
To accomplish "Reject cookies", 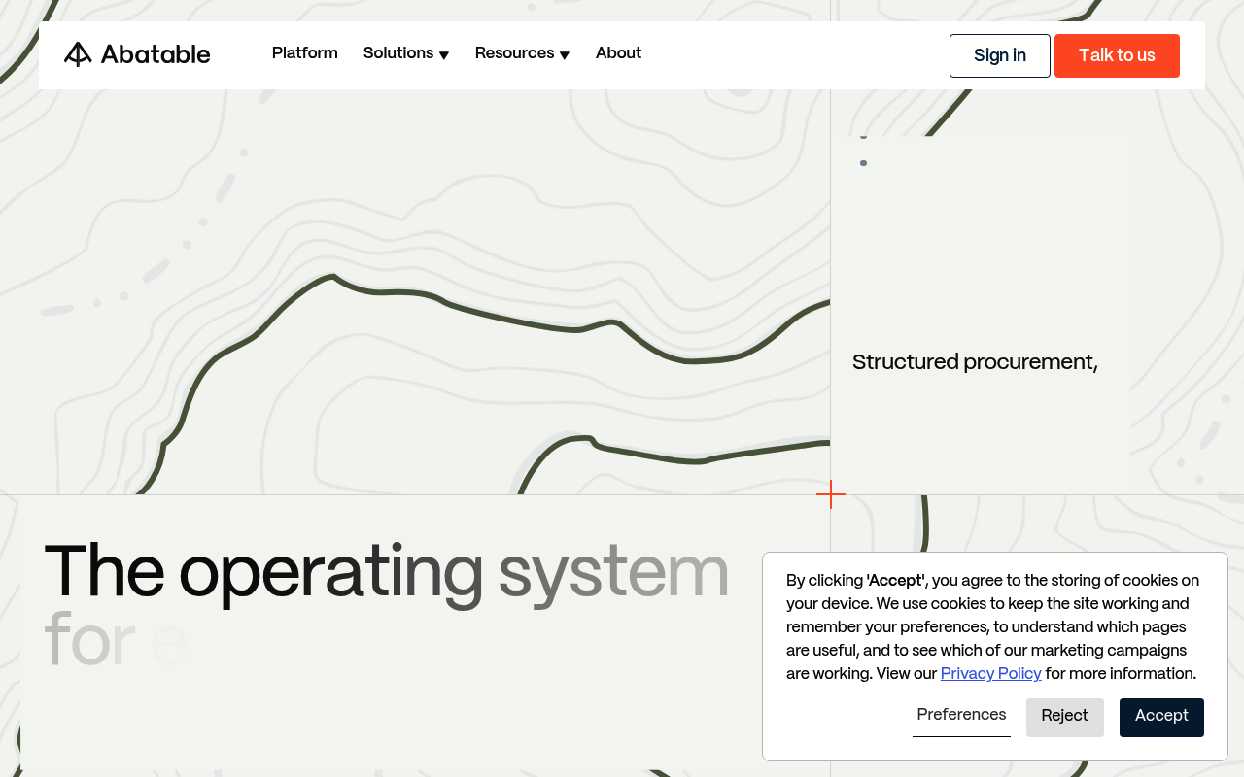I will click(x=1065, y=717).
